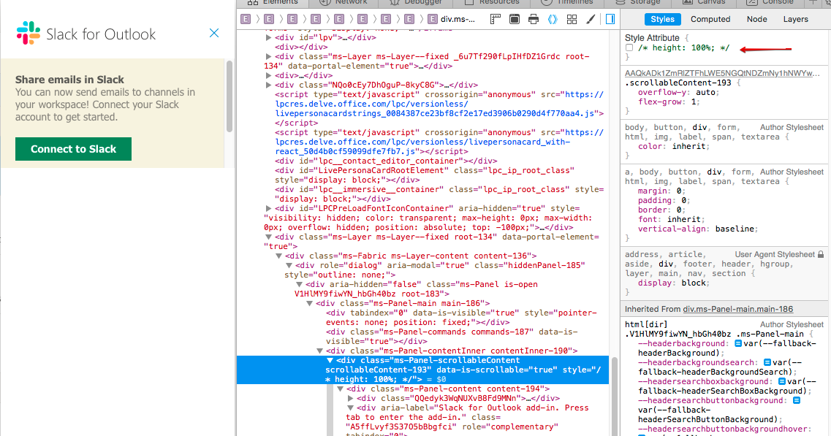The width and height of the screenshot is (831, 436).
Task: Select the lpc__contact_editor_container div row
Action: (386, 161)
